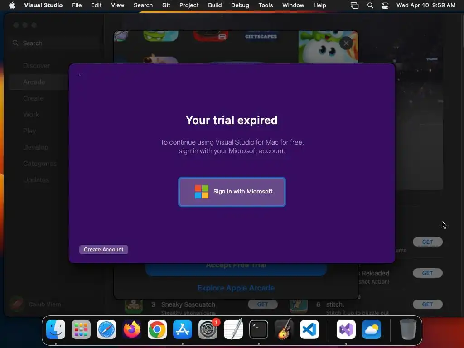Image resolution: width=464 pixels, height=348 pixels.
Task: Open Launchpad from the Dock
Action: [81, 329]
